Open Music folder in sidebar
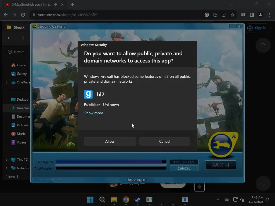Screen dimensions: 275x206 (19, 134)
